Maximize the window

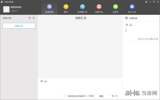pos(154,2)
